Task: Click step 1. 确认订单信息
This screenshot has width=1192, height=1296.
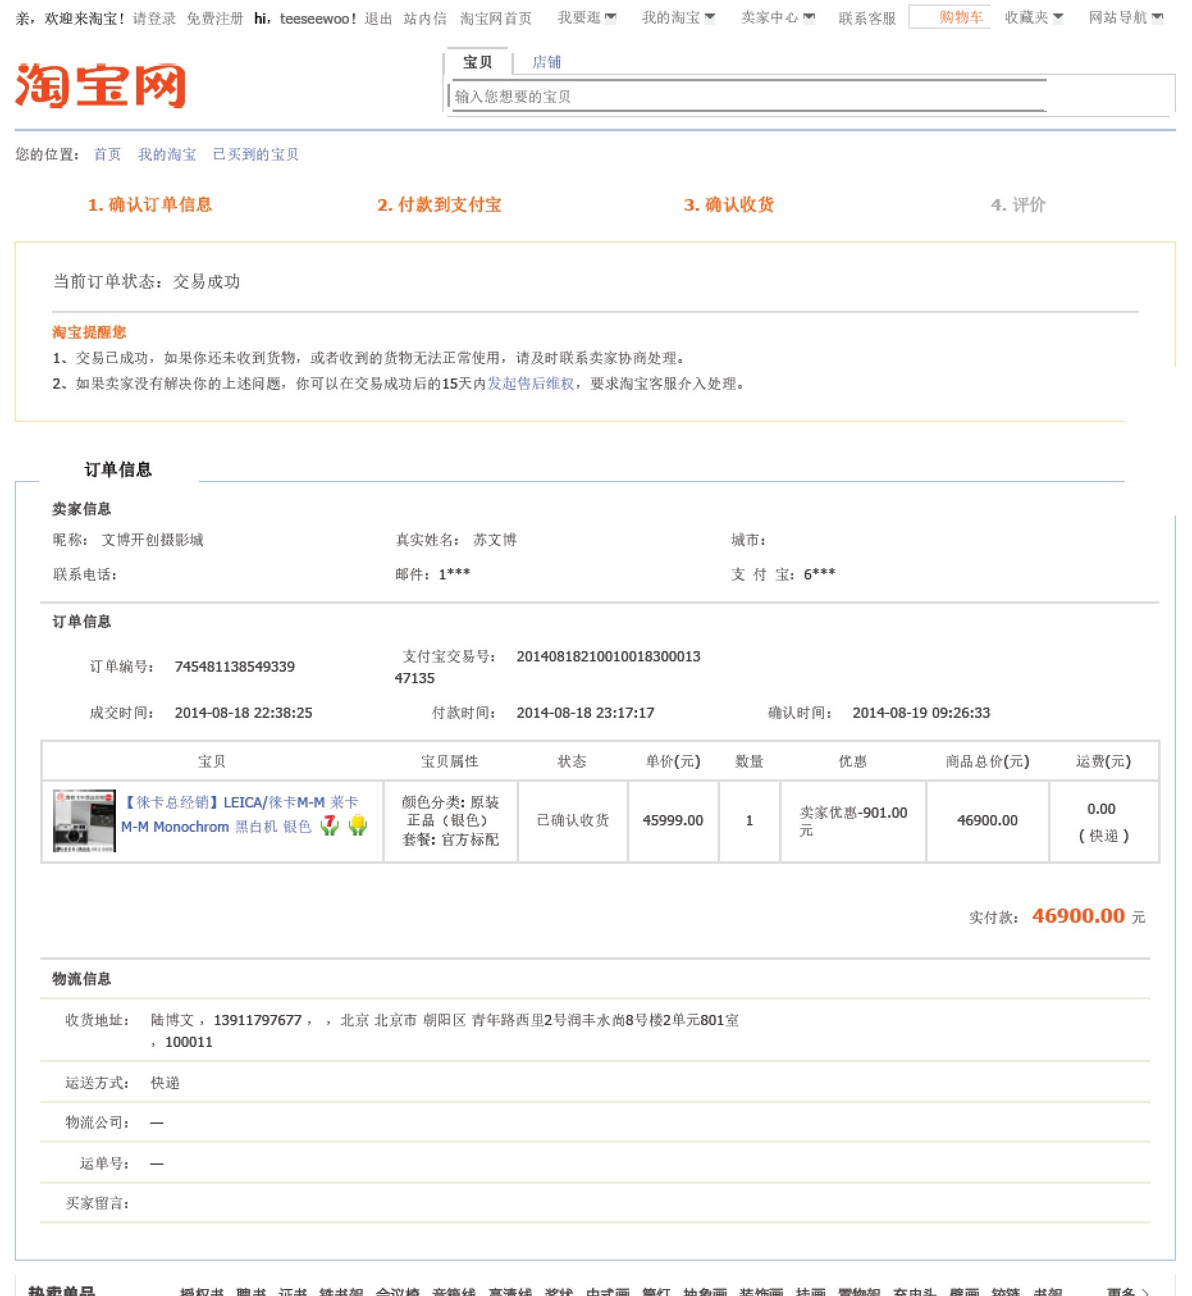Action: (150, 205)
